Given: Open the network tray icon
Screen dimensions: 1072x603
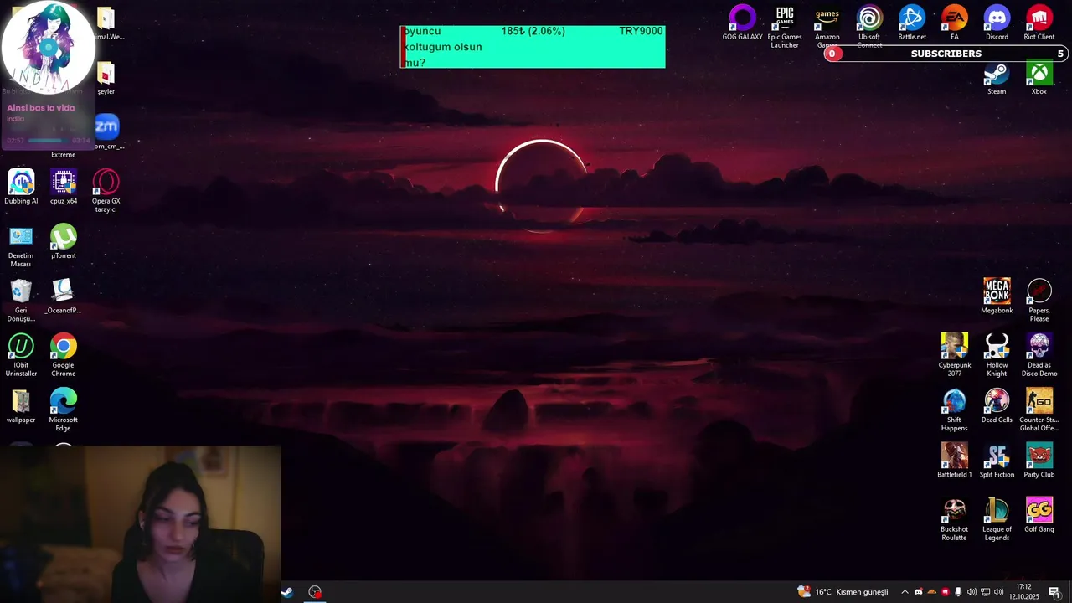Looking at the screenshot, I should coord(985,592).
